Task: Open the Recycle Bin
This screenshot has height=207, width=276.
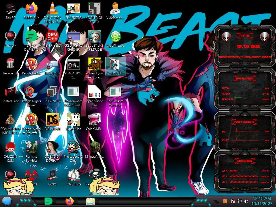Action: (x=11, y=67)
